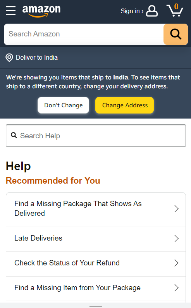191x308 pixels.
Task: Expand Check the Status of Your Refund chevron
Action: [x=176, y=263]
